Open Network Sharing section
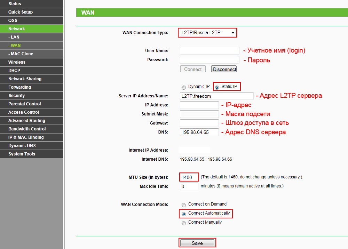The width and height of the screenshot is (348, 249). (32, 79)
